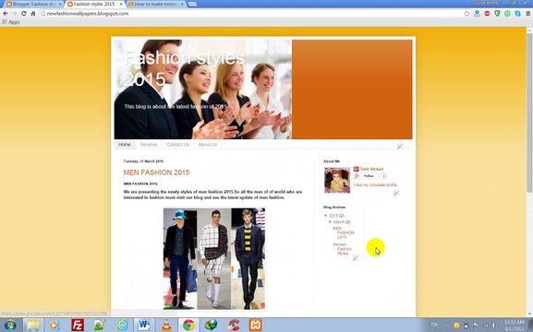Show hidden system tray icons arrow

point(446,326)
